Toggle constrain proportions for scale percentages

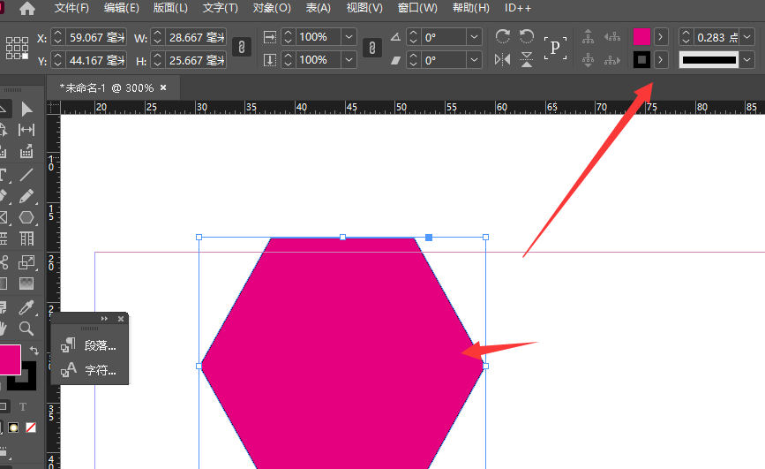click(x=372, y=48)
